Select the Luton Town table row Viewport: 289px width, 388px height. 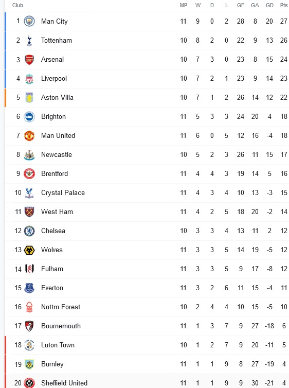click(x=147, y=345)
